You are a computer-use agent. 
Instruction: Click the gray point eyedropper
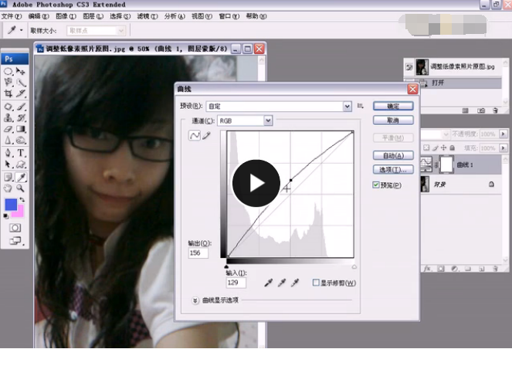[x=281, y=283]
